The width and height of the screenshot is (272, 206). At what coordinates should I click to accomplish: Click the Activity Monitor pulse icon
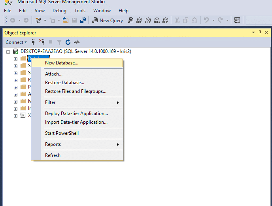77,42
